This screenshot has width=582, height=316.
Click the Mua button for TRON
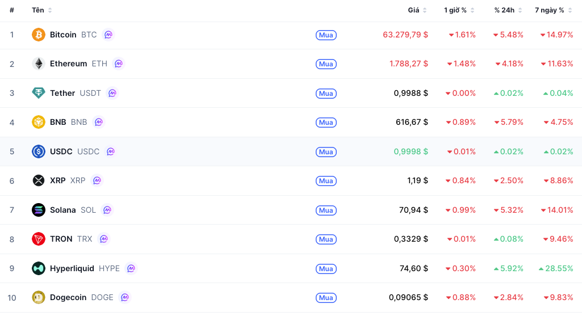click(326, 239)
